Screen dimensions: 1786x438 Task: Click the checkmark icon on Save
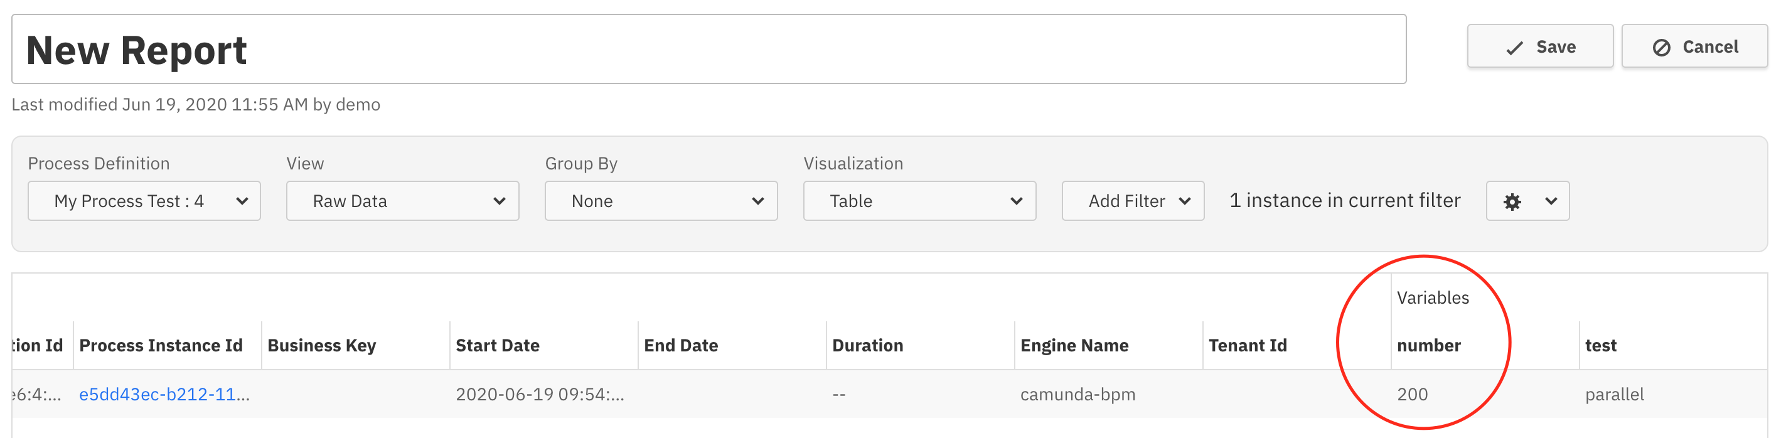[1515, 48]
